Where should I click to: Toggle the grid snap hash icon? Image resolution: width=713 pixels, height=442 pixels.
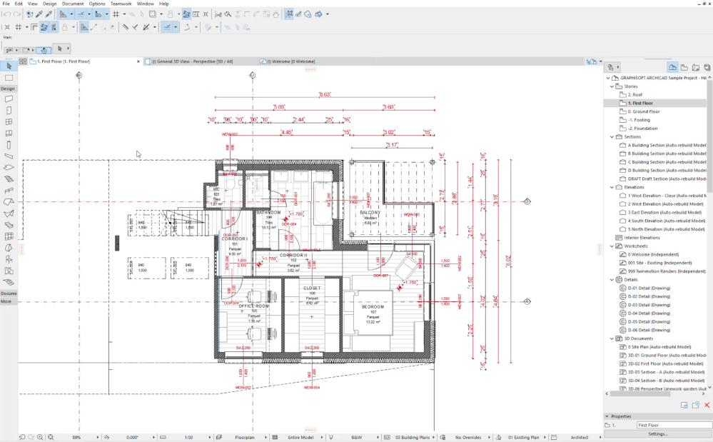(116, 14)
